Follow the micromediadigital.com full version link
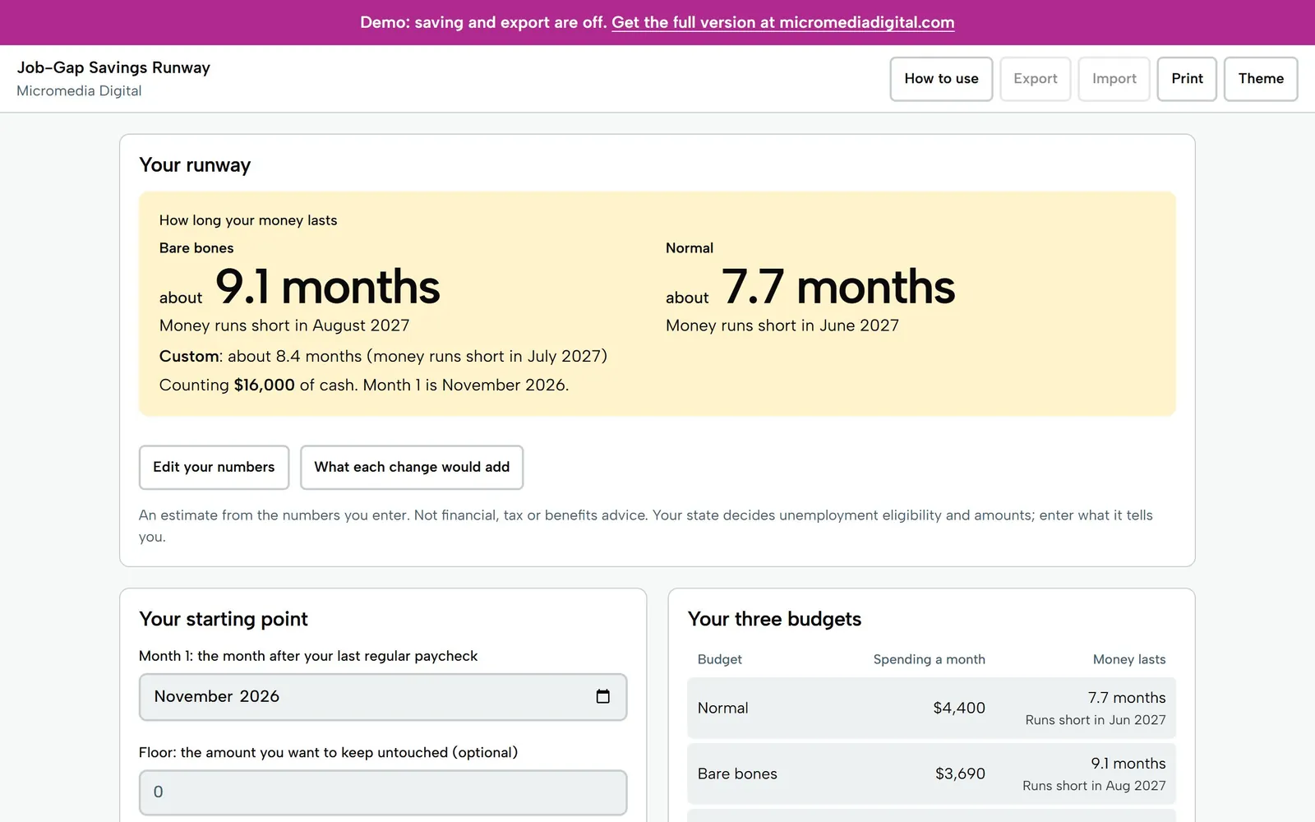The image size is (1315, 822). coord(782,22)
